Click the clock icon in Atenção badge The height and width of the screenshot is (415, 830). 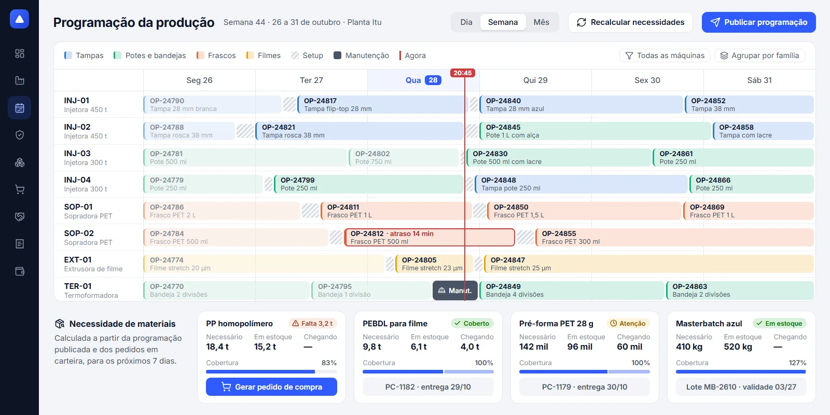pyautogui.click(x=614, y=323)
